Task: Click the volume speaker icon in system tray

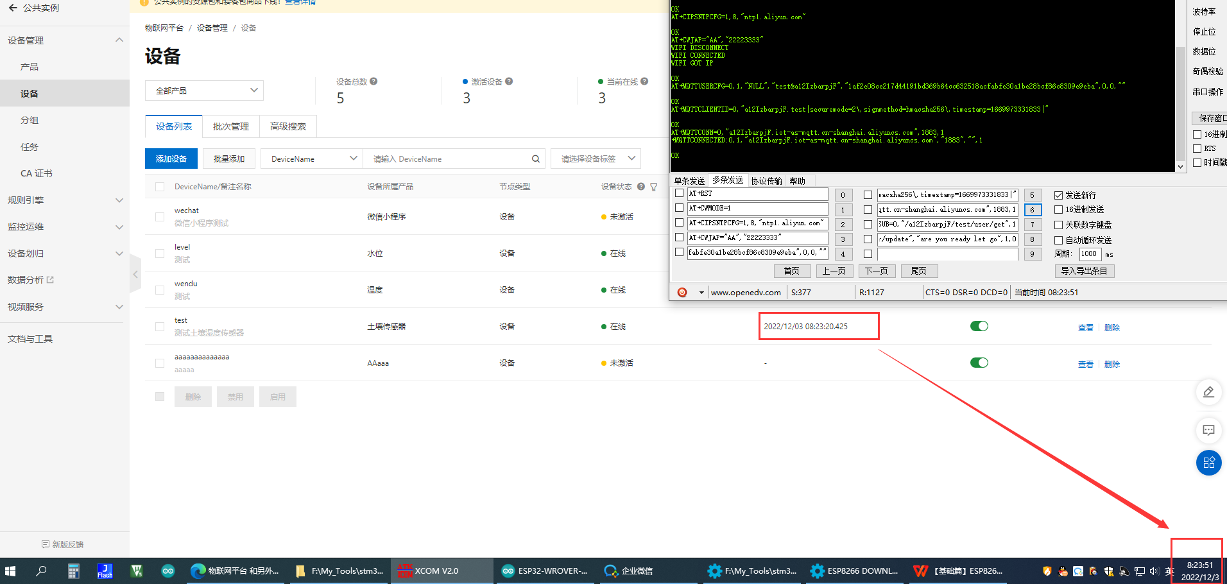Action: click(1154, 571)
